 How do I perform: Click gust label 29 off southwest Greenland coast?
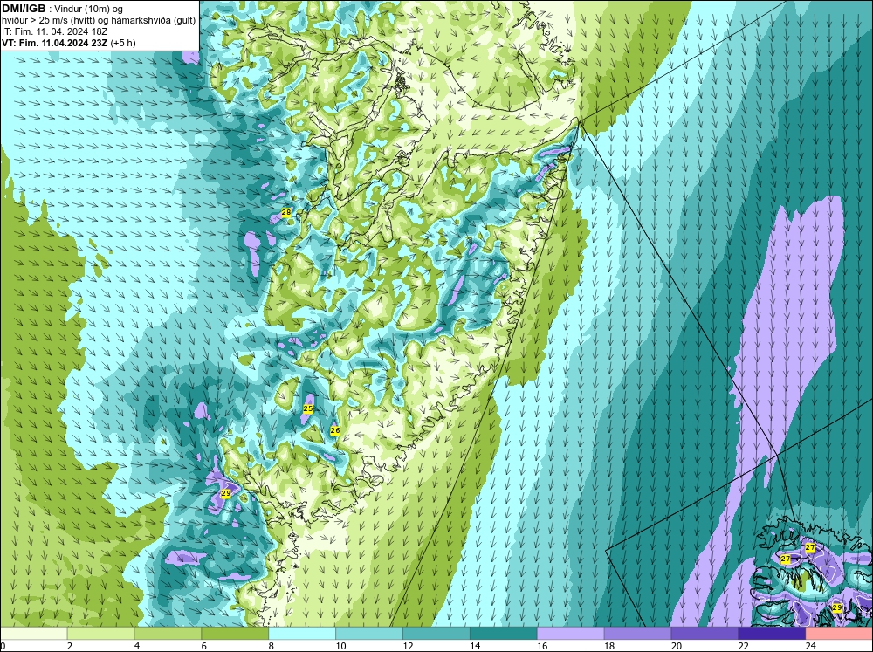click(x=225, y=493)
